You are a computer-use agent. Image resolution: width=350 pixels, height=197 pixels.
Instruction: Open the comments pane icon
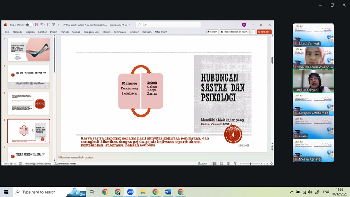point(253,32)
